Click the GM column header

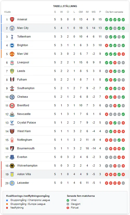coord(81,12)
